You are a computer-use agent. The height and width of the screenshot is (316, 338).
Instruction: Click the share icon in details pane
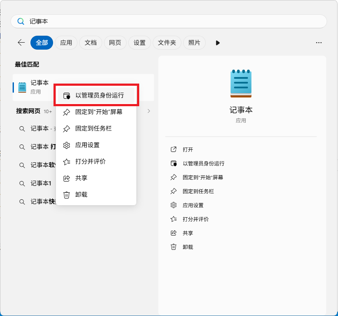[174, 233]
